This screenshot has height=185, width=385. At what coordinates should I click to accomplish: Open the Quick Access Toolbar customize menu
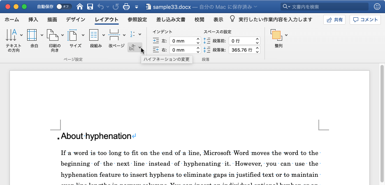pos(137,7)
